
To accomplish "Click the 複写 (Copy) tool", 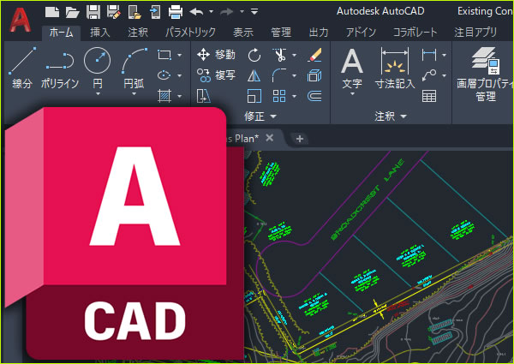I will (216, 75).
